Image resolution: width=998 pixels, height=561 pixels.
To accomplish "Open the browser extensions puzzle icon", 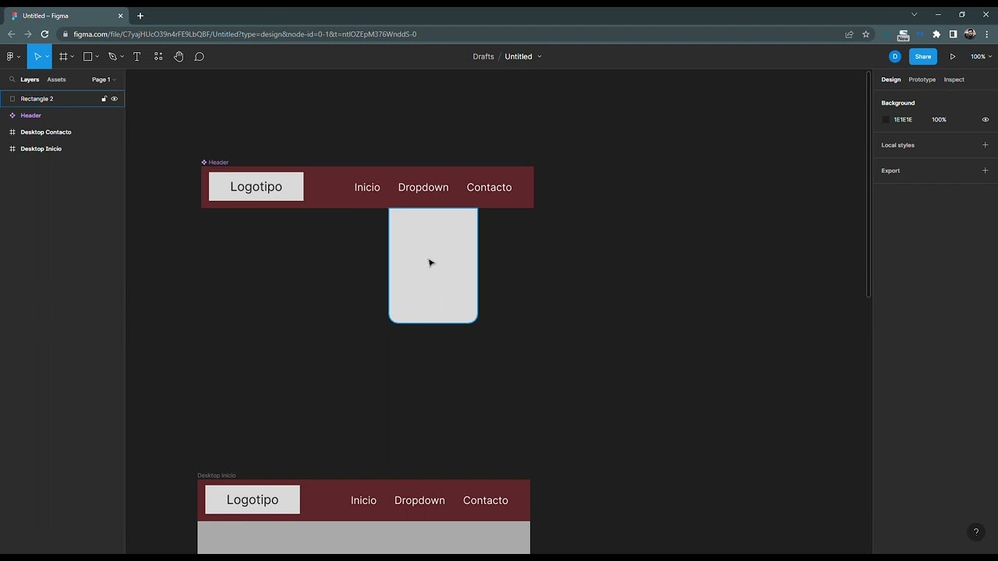I will pyautogui.click(x=936, y=34).
